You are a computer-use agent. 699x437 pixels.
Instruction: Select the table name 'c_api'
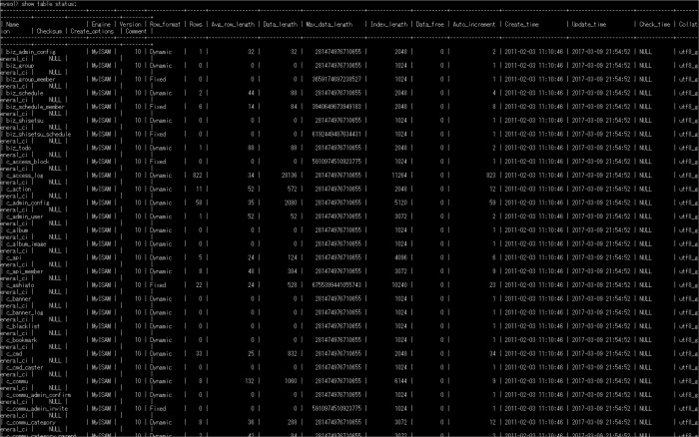(14, 257)
